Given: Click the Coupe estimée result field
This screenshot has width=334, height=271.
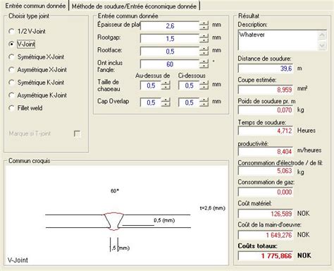Looking at the screenshot, I should tap(266, 90).
